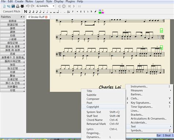Click the tie icon in note toolbar
Viewport: 174px width, 140px height.
(69, 12)
